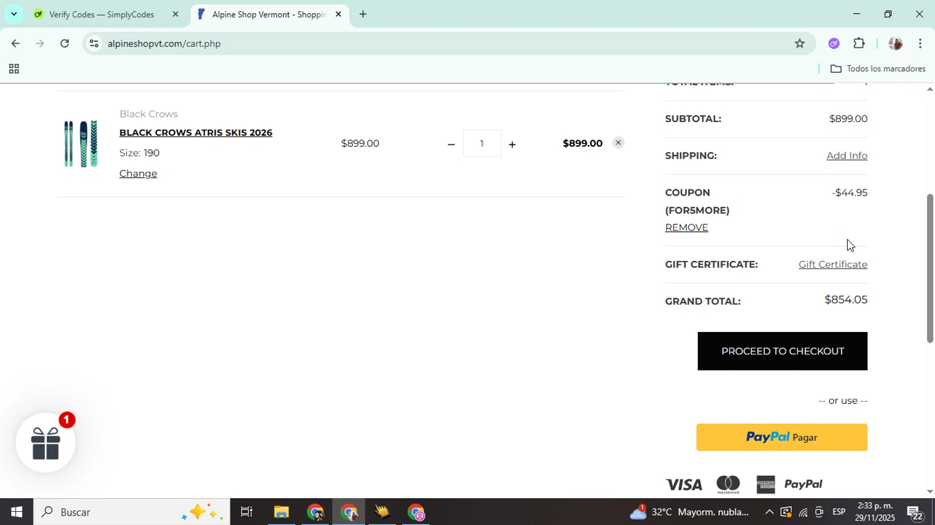Remove the FOR5MORE coupon
This screenshot has height=525, width=935.
point(686,227)
